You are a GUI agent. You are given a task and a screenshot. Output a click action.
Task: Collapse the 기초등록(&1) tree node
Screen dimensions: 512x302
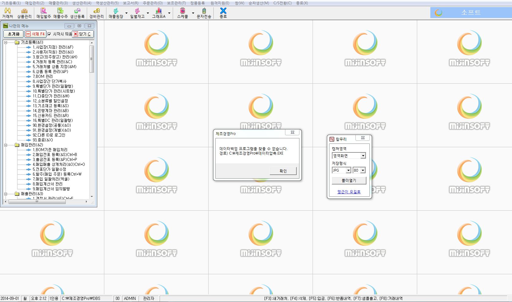pyautogui.click(x=6, y=42)
